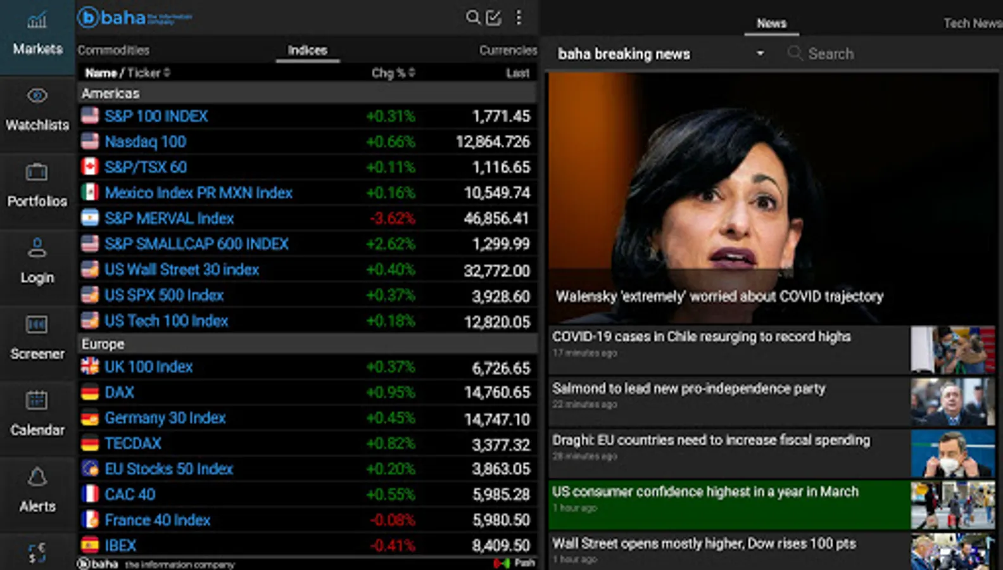This screenshot has width=1003, height=570.
Task: Click the edit list icon in header
Action: point(493,17)
